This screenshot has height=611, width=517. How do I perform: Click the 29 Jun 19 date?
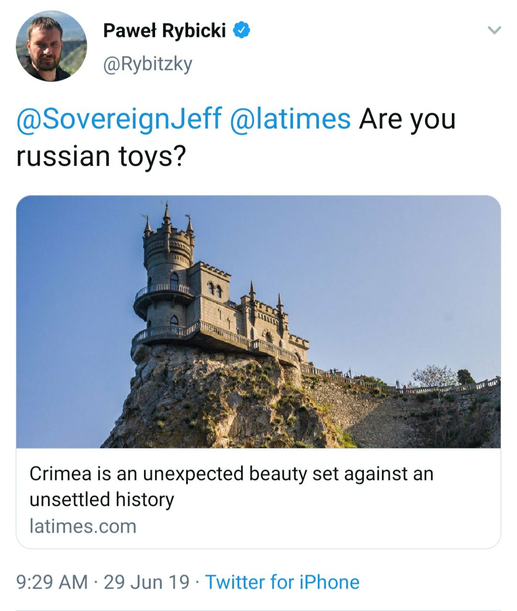[146, 582]
